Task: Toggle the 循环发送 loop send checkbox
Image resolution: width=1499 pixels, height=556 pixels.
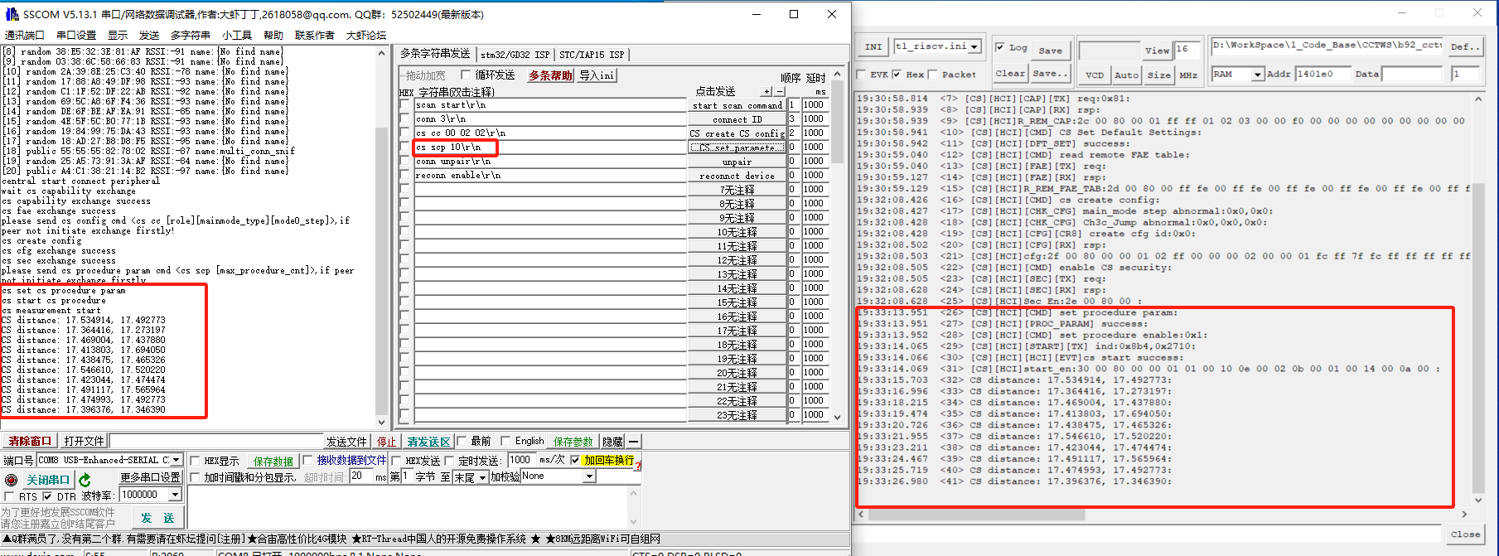Action: click(466, 75)
